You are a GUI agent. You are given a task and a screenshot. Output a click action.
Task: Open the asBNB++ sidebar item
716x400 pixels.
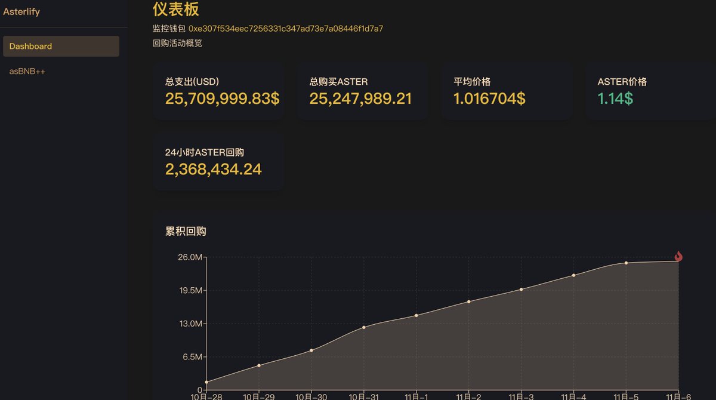27,71
